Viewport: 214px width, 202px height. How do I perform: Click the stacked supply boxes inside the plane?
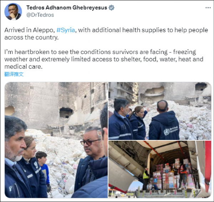[x=170, y=176]
